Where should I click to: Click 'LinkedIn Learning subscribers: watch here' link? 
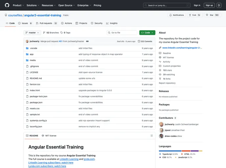tap(51, 162)
